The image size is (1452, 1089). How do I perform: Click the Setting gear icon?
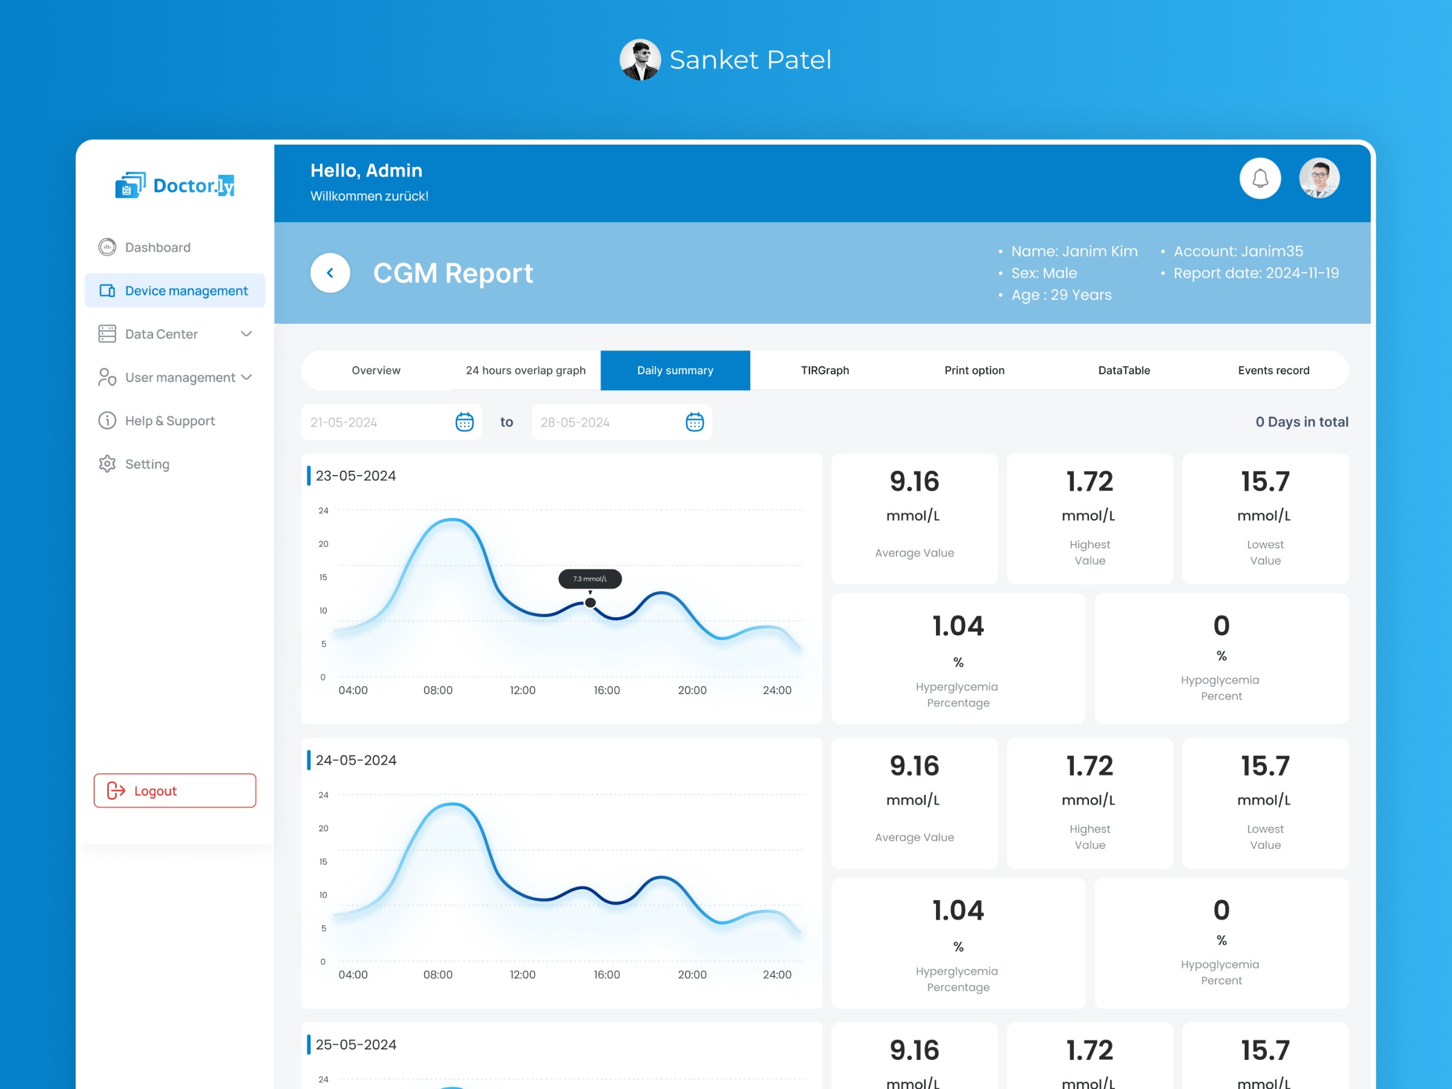(x=107, y=463)
